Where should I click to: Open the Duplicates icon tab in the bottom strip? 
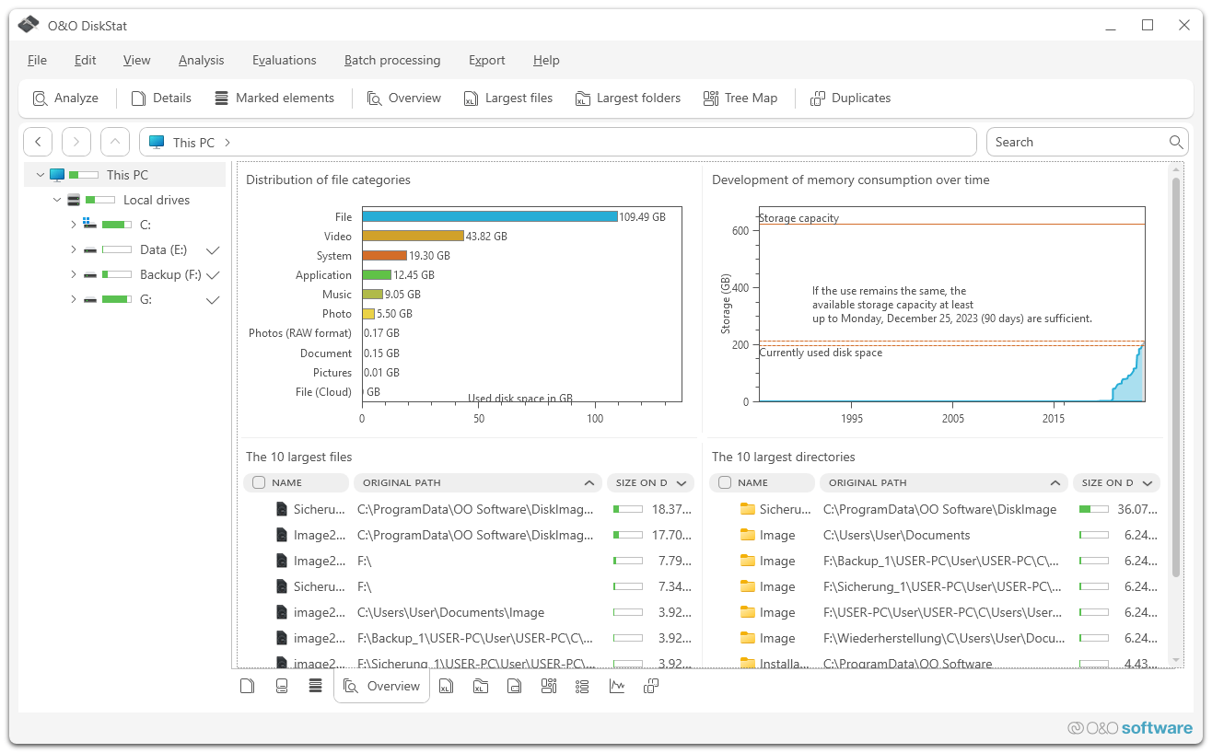coord(651,686)
